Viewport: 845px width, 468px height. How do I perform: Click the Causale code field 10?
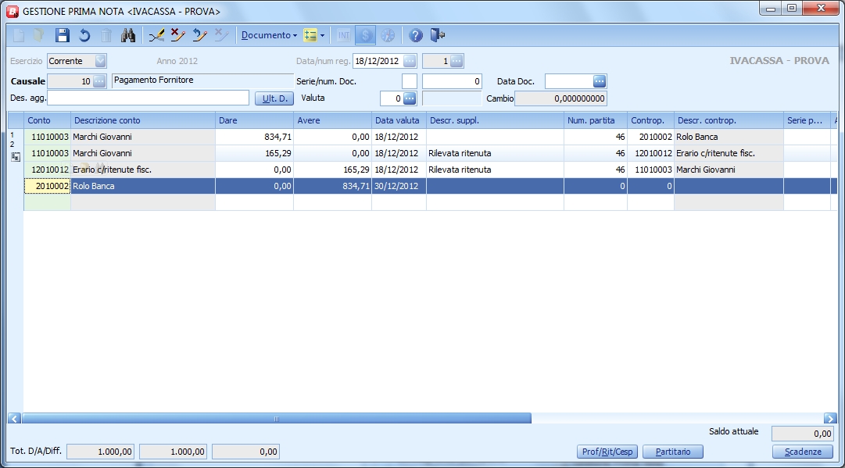pyautogui.click(x=70, y=81)
